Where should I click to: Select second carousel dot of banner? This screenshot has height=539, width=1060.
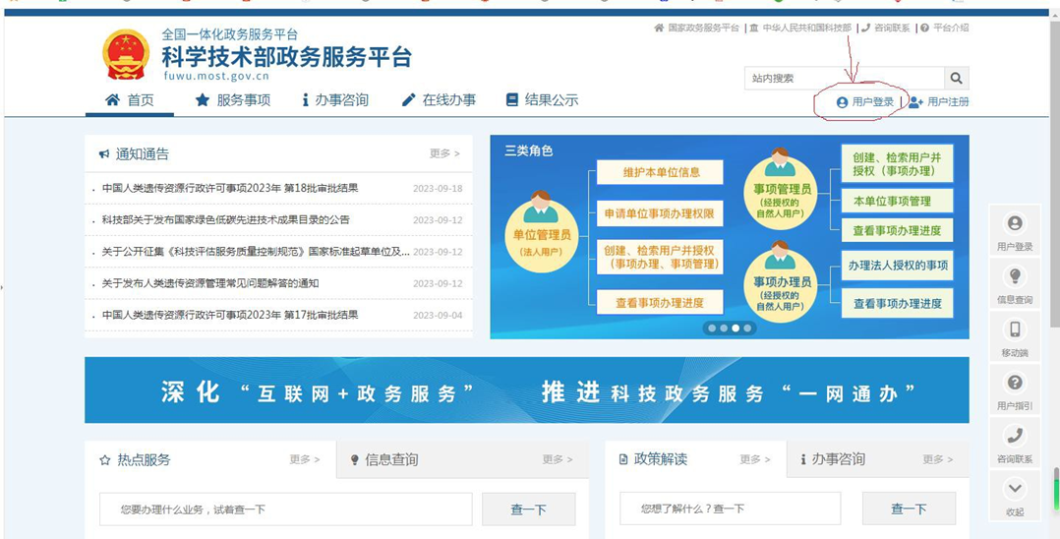coord(724,328)
